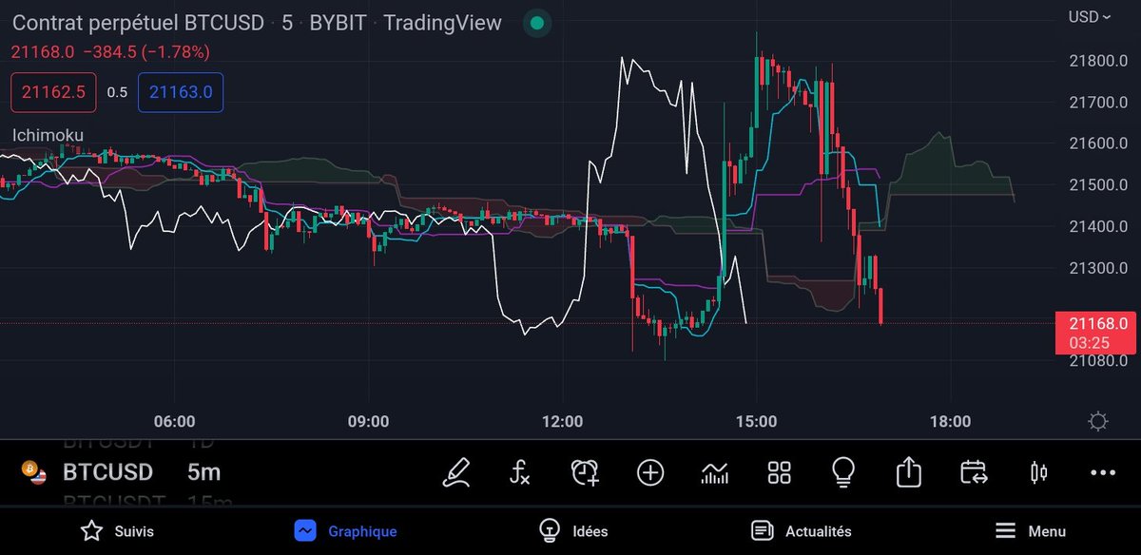Open the BTCUSD symbol selector

point(107,472)
